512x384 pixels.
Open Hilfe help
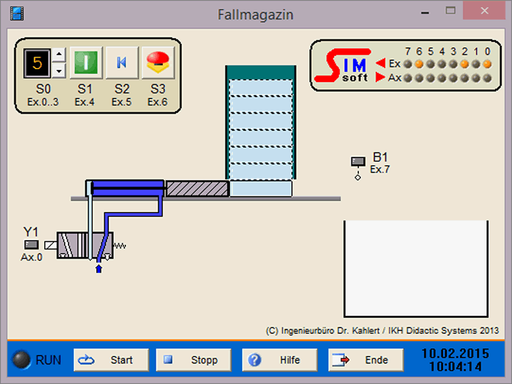coord(280,360)
